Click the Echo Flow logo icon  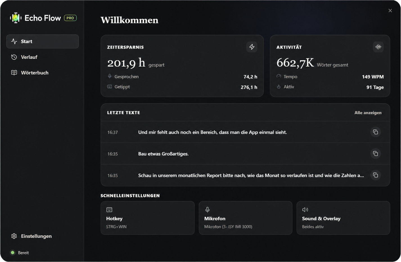pos(16,18)
